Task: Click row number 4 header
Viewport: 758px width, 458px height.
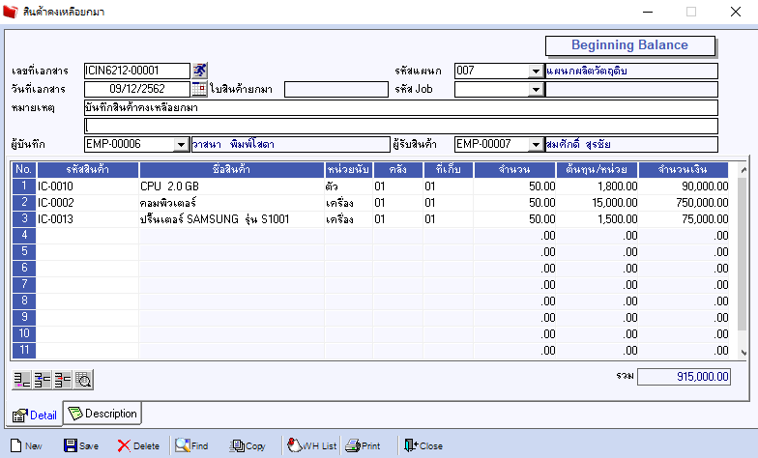Action: [24, 236]
